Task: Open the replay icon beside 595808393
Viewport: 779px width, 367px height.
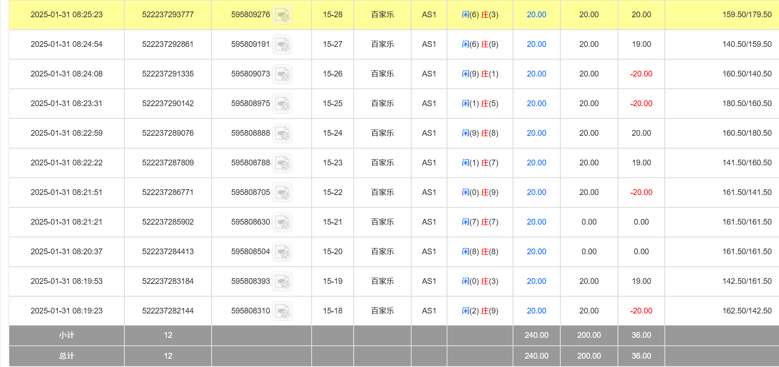Action: coord(282,282)
